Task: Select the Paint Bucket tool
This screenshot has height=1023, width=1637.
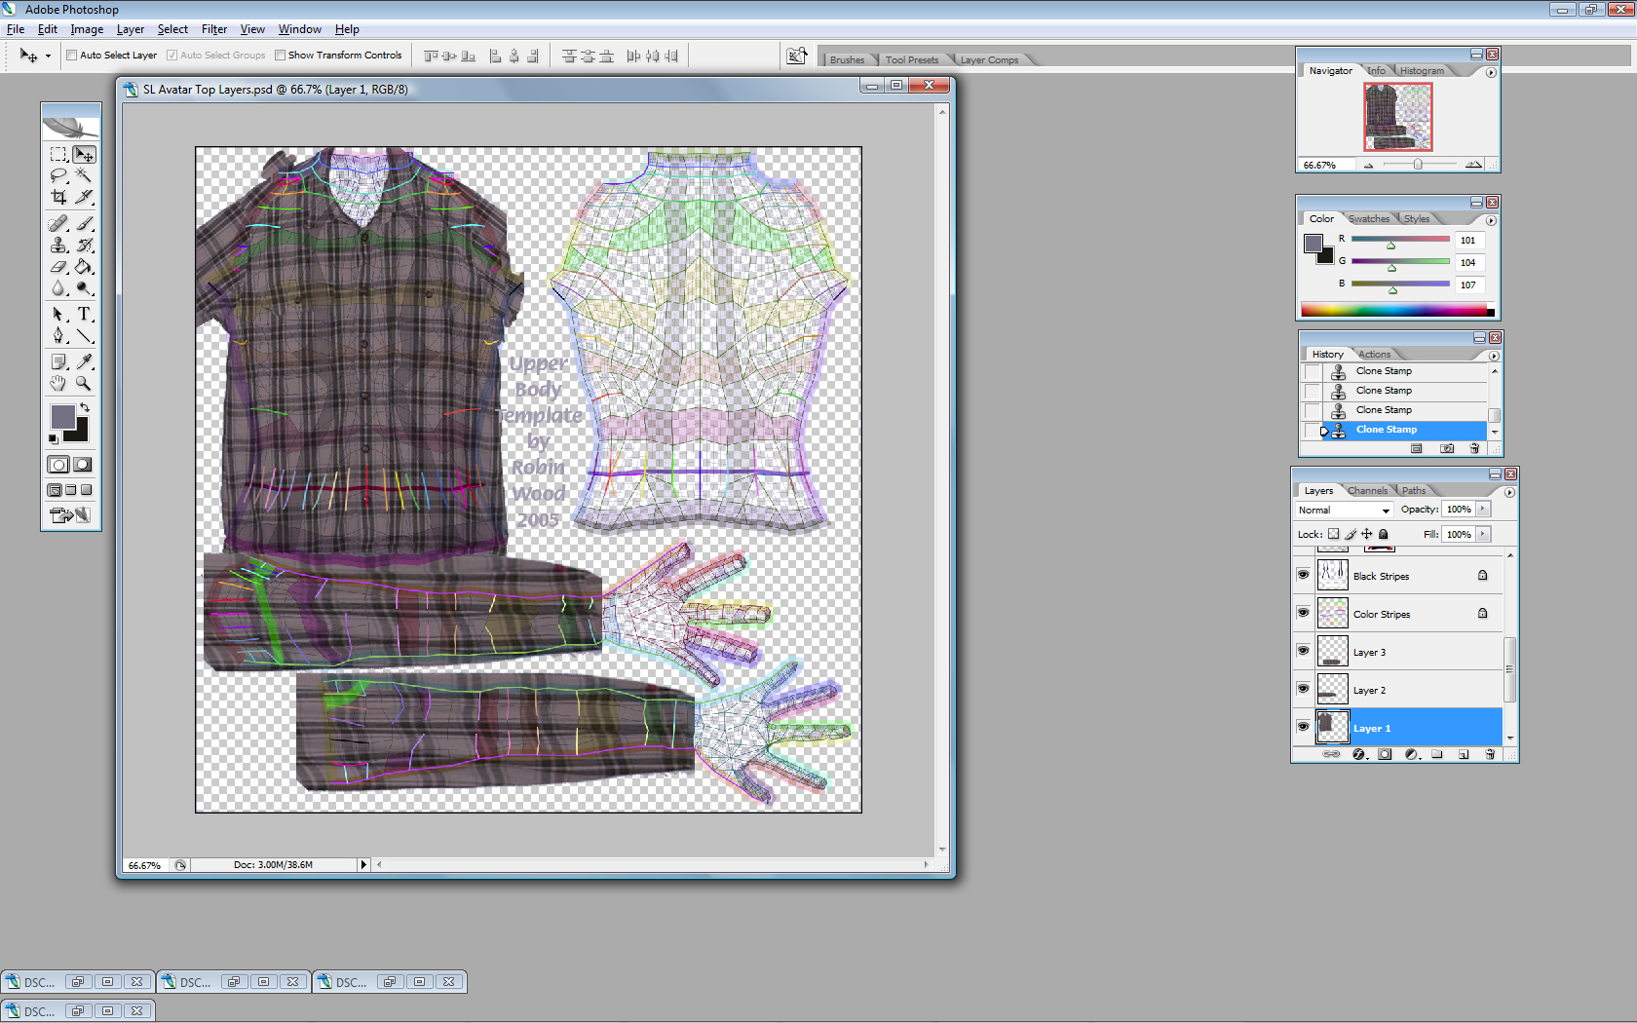Action: coord(85,267)
